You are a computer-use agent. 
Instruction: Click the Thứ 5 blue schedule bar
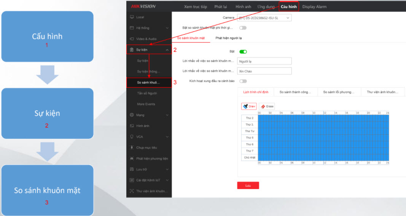(x=323, y=138)
